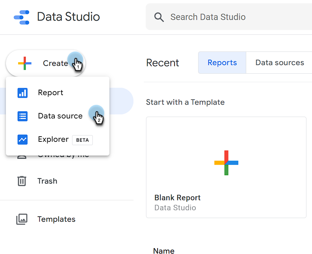Image resolution: width=312 pixels, height=254 pixels.
Task: Switch to the Data sources tab
Action: (x=279, y=63)
